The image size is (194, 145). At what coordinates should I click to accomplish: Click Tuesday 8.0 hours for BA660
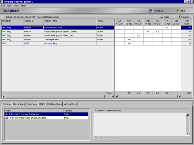pyautogui.click(x=138, y=35)
